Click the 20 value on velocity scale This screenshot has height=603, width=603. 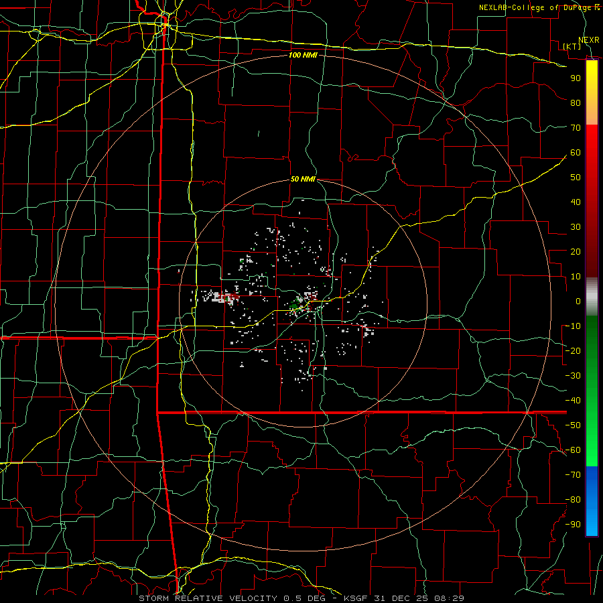click(576, 251)
